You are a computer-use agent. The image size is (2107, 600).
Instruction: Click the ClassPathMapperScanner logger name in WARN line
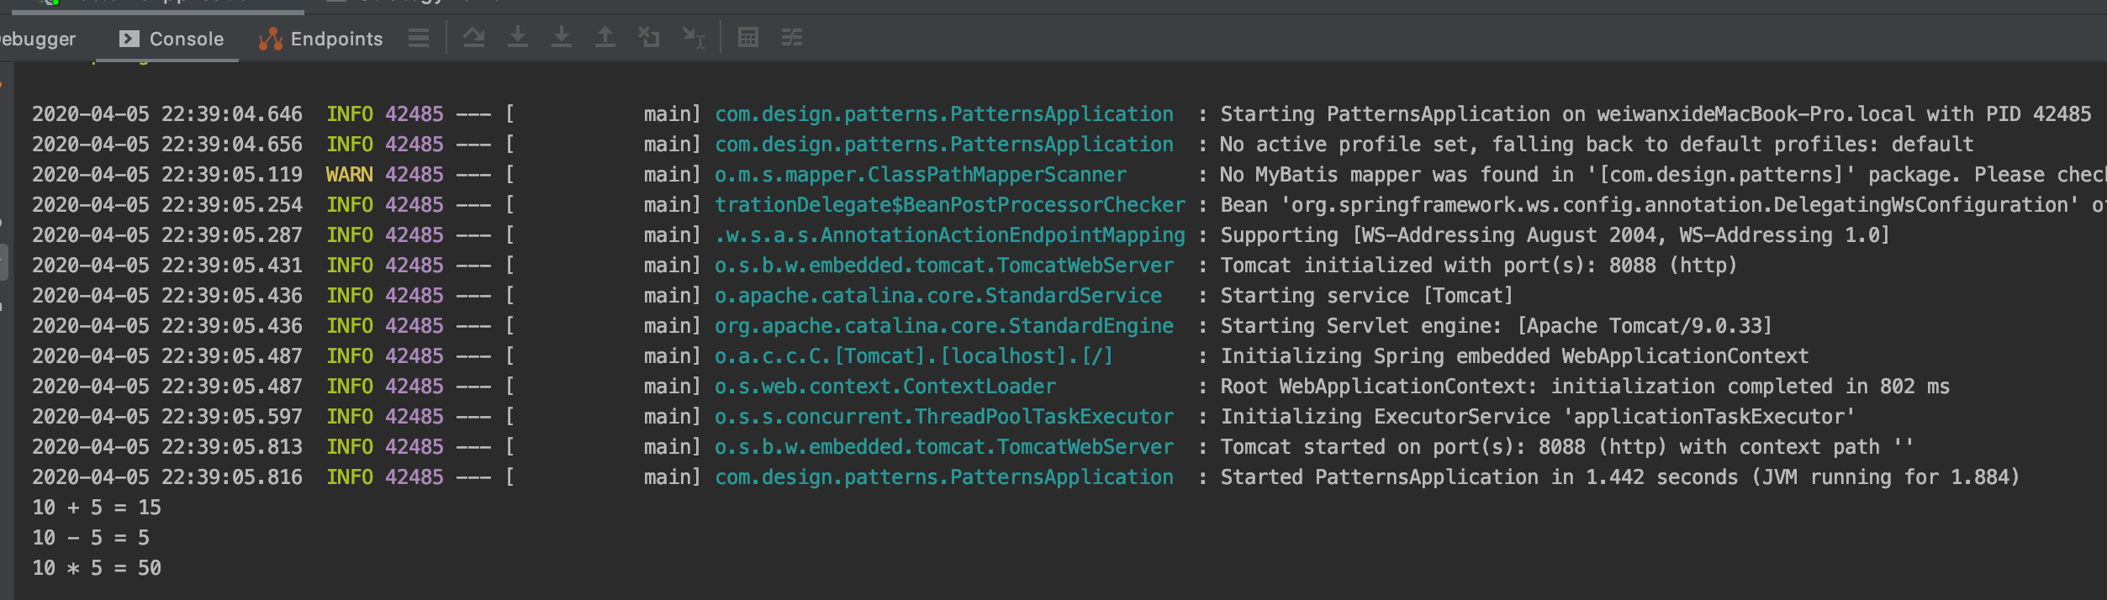tap(920, 175)
